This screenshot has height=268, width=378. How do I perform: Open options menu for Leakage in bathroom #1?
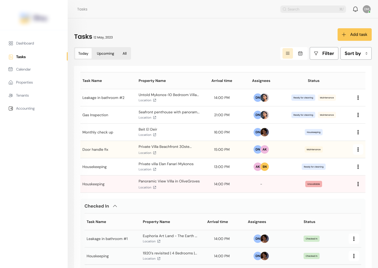354,239
